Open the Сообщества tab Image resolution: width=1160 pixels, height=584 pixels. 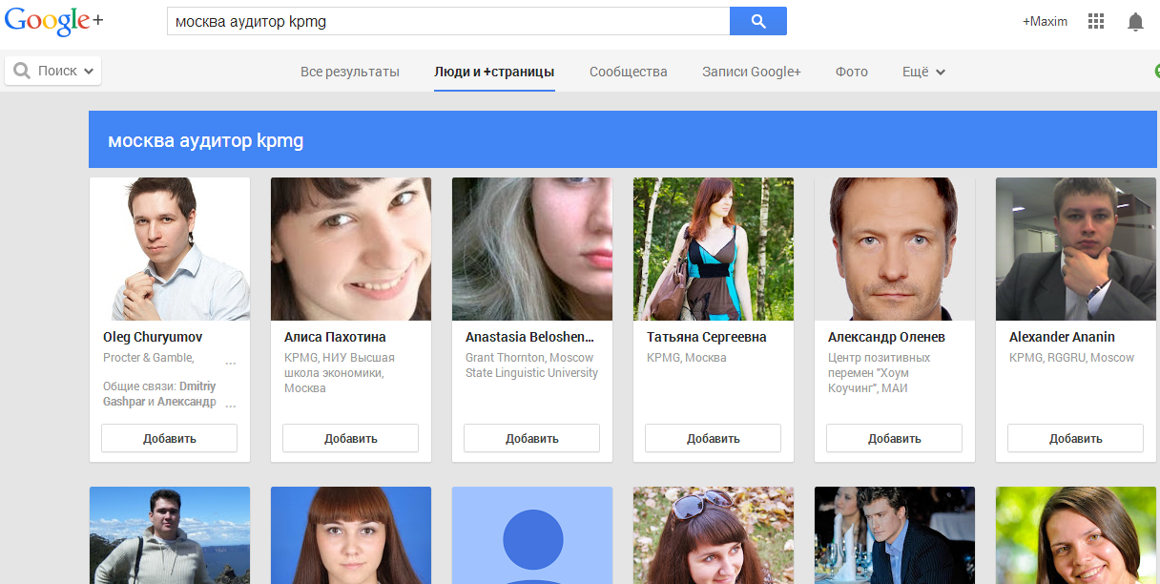pos(629,72)
